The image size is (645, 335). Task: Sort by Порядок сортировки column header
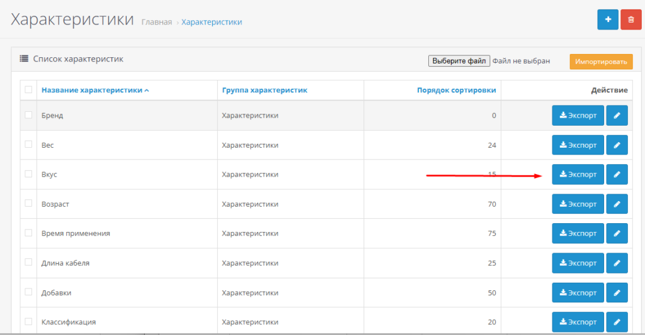pyautogui.click(x=456, y=90)
